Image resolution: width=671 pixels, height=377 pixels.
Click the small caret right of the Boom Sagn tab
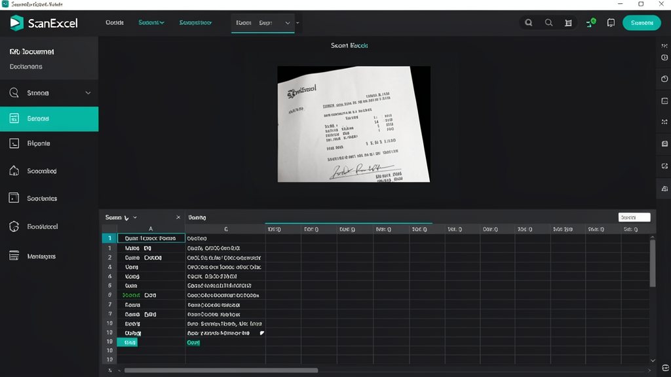[298, 23]
